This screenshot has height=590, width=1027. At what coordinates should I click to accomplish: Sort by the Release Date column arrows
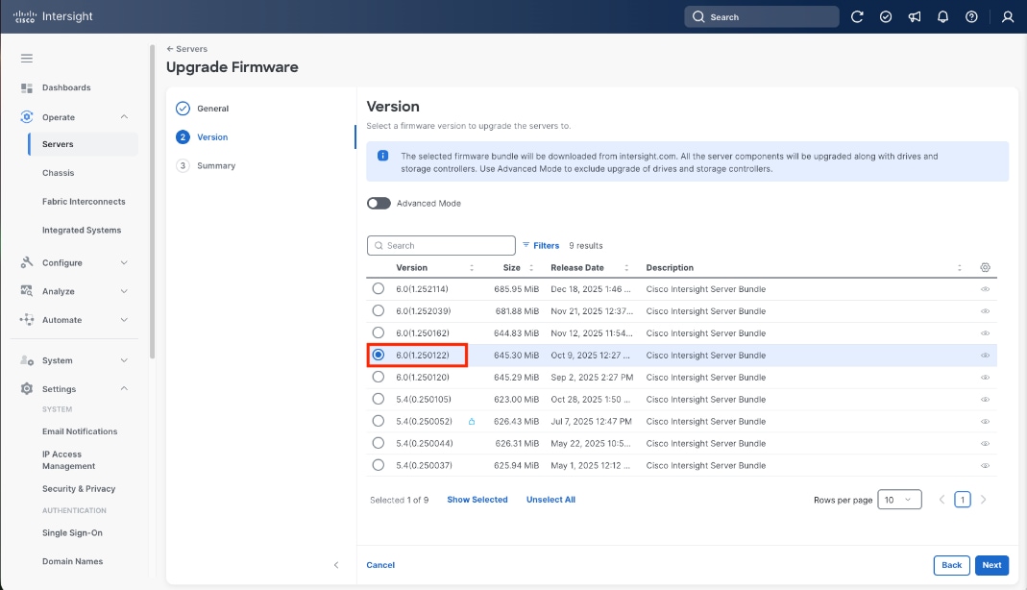pos(626,268)
